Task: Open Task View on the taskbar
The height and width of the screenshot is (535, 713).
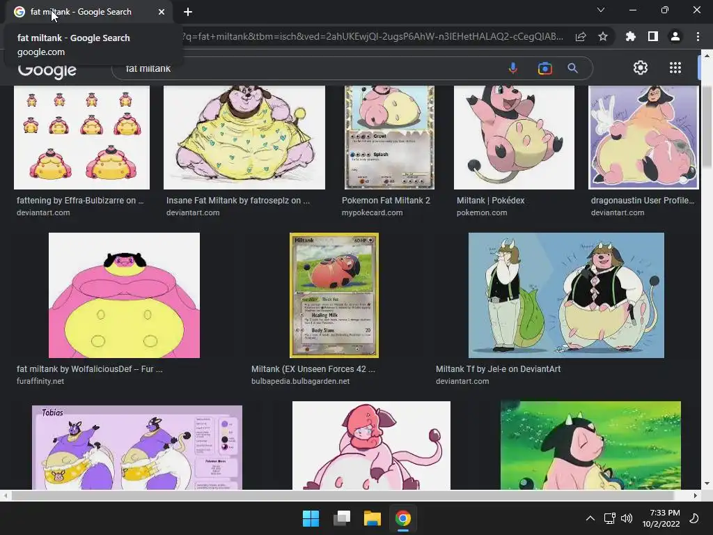Action: 342,518
